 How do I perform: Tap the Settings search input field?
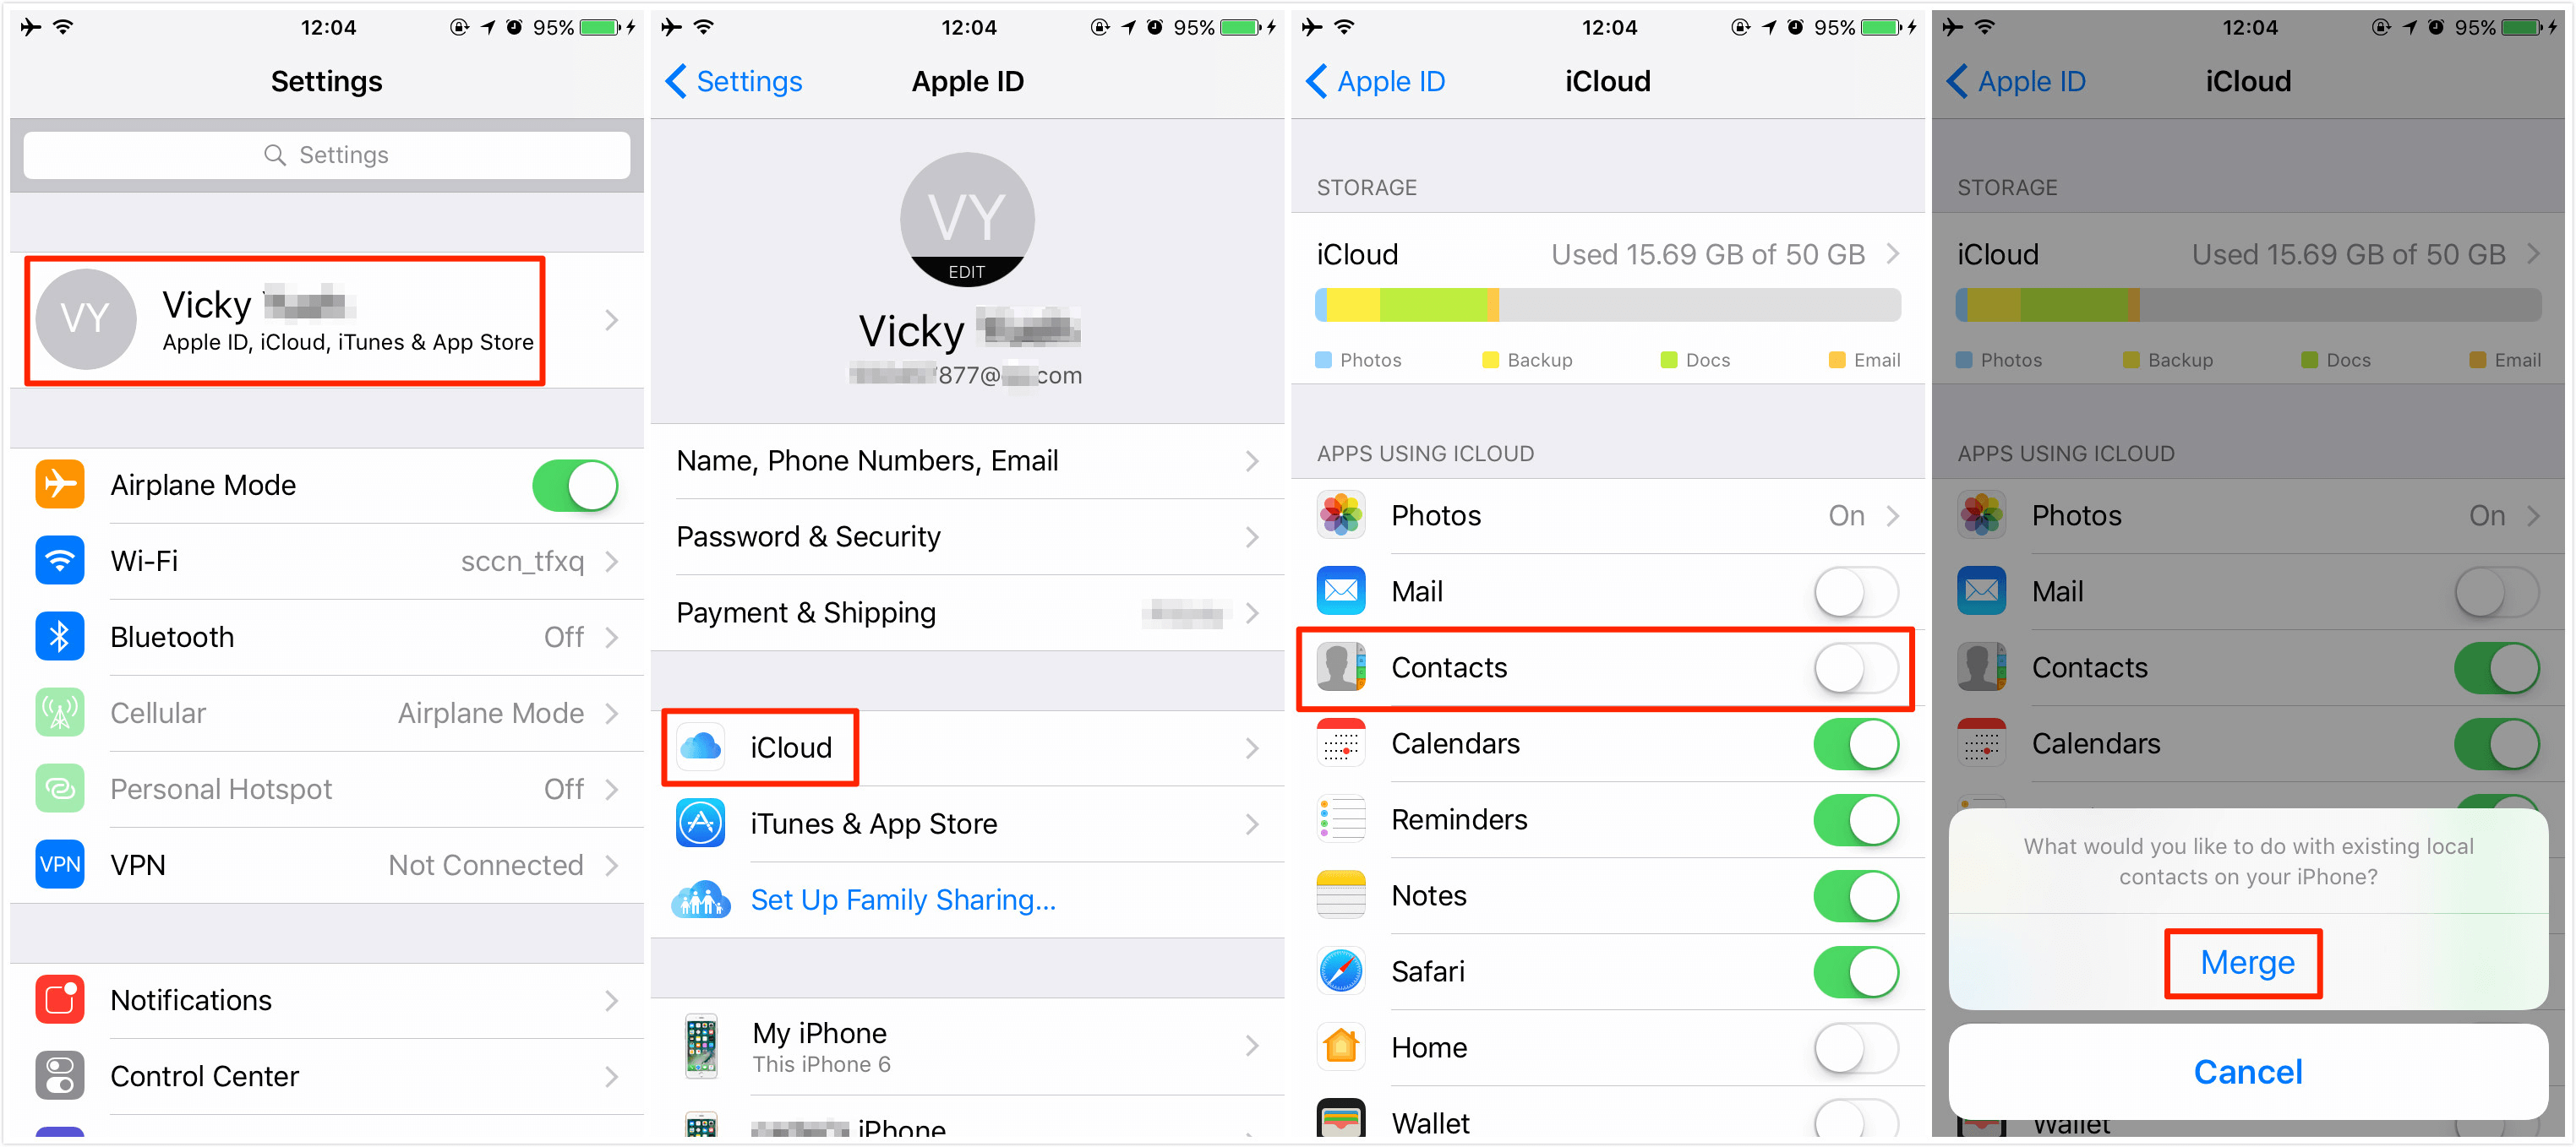tap(322, 156)
